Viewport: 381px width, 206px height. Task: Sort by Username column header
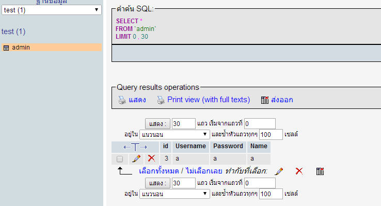(x=190, y=146)
